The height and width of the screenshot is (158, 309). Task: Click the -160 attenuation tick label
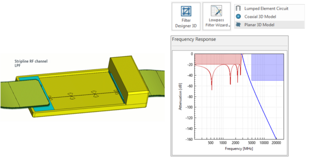pyautogui.click(x=190, y=139)
